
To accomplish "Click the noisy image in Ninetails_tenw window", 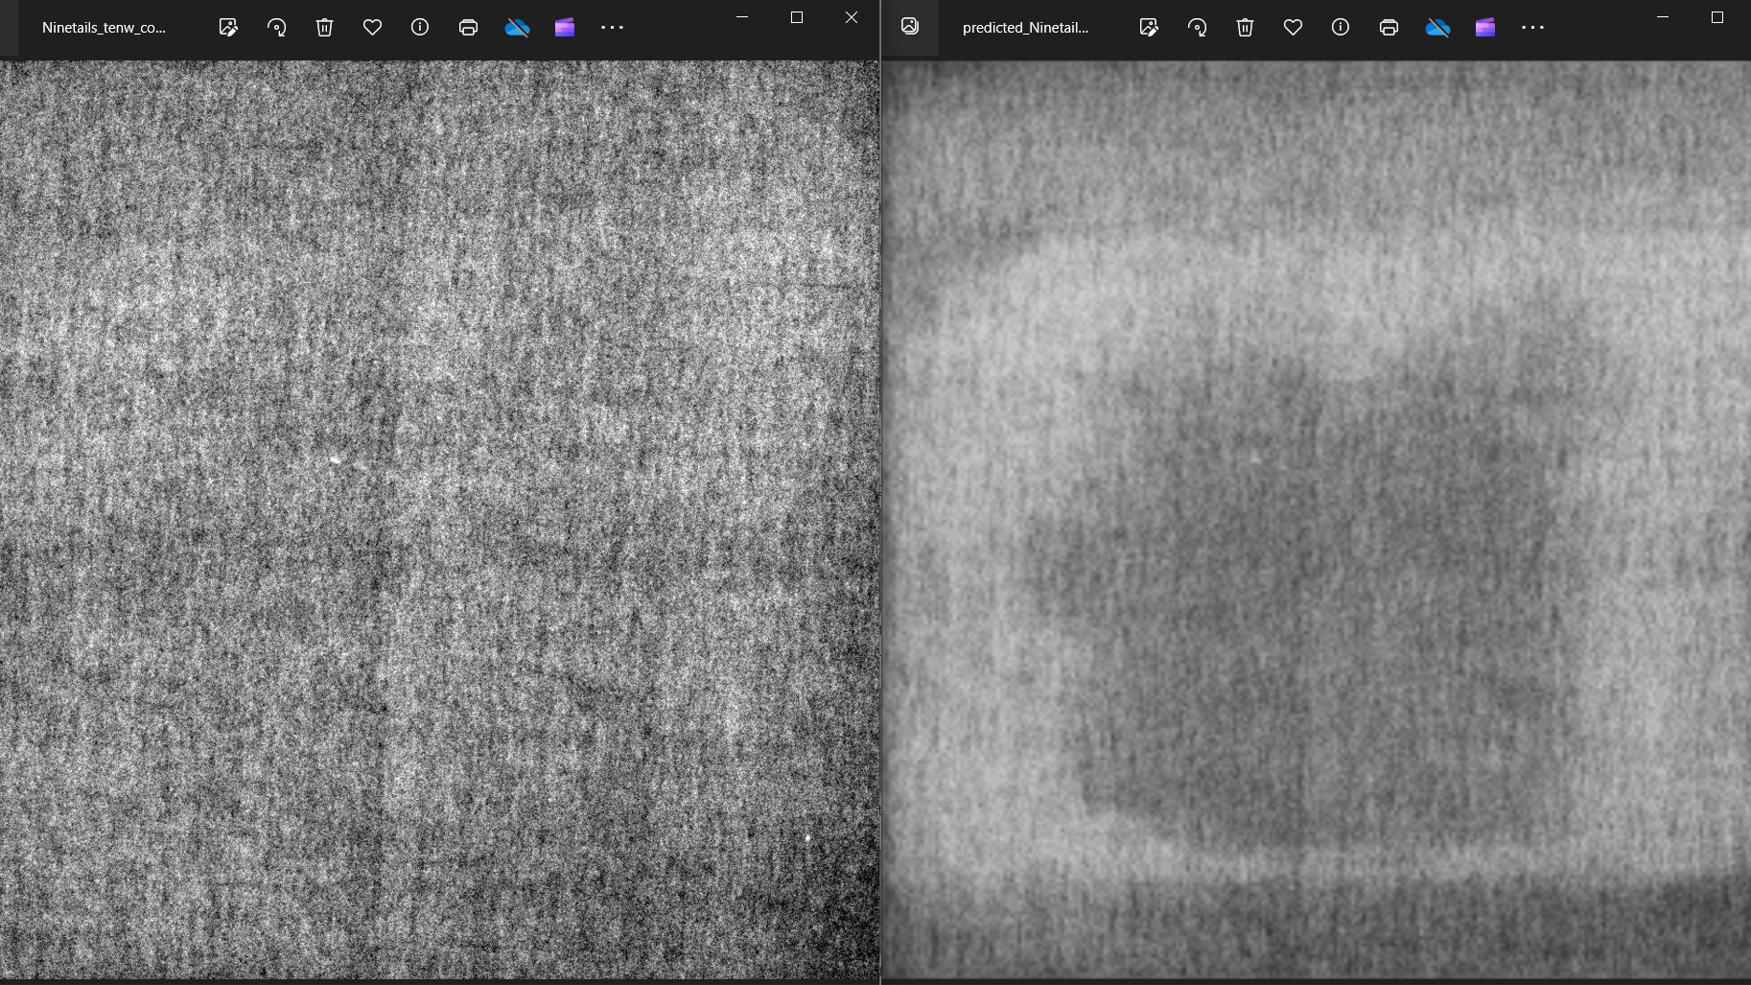I will [x=439, y=520].
